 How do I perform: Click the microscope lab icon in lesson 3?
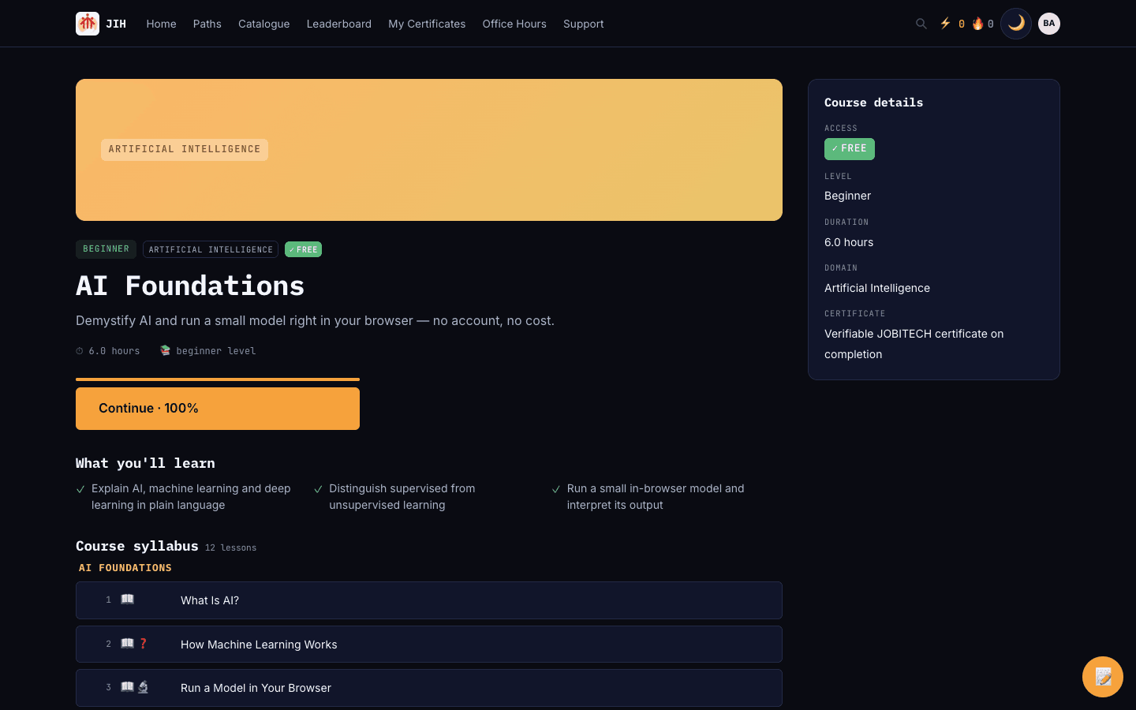pos(143,687)
